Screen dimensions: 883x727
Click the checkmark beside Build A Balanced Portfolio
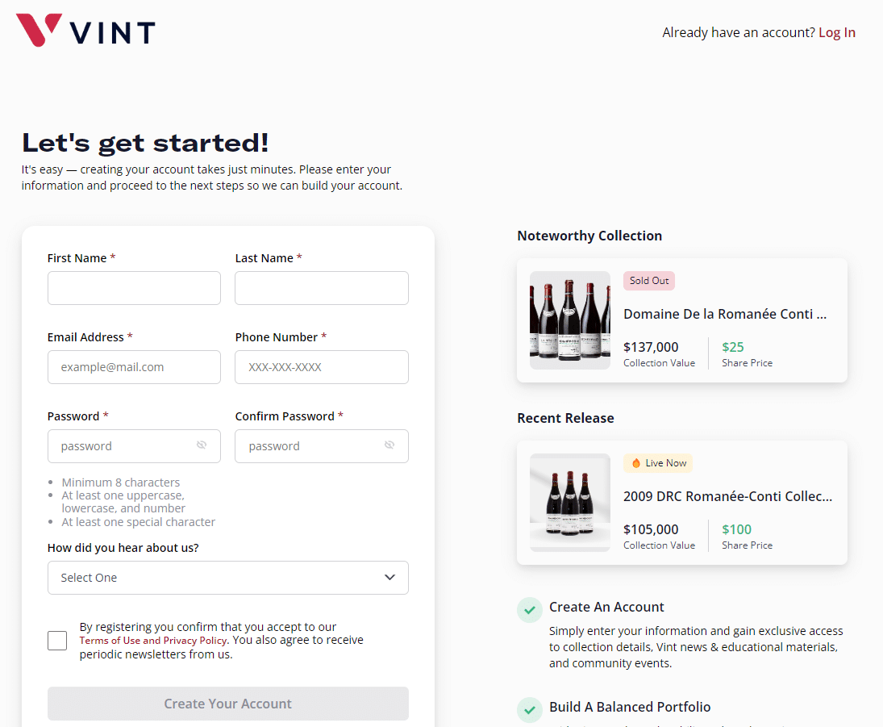click(x=530, y=710)
